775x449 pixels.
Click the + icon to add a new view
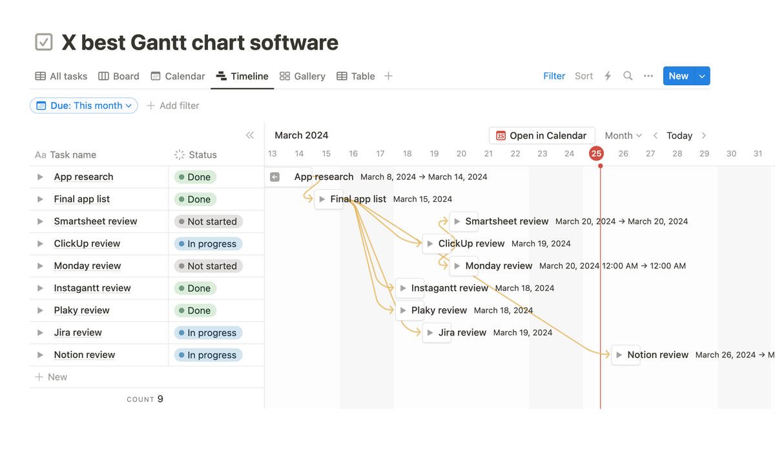pos(388,75)
